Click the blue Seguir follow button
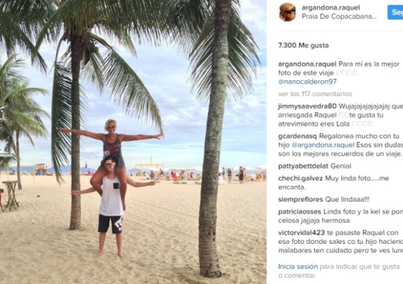The image size is (403, 284). 395,12
